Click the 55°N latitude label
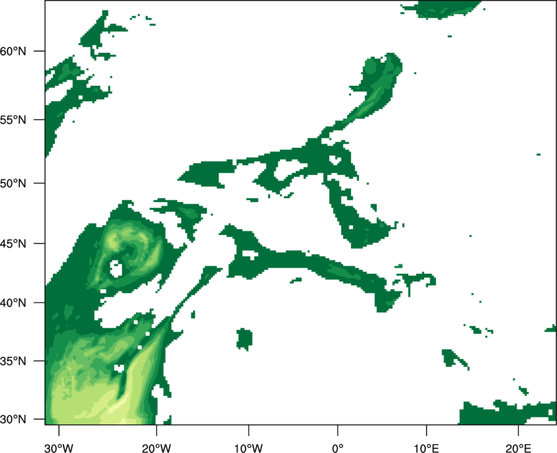The height and width of the screenshot is (453, 557). pos(13,120)
